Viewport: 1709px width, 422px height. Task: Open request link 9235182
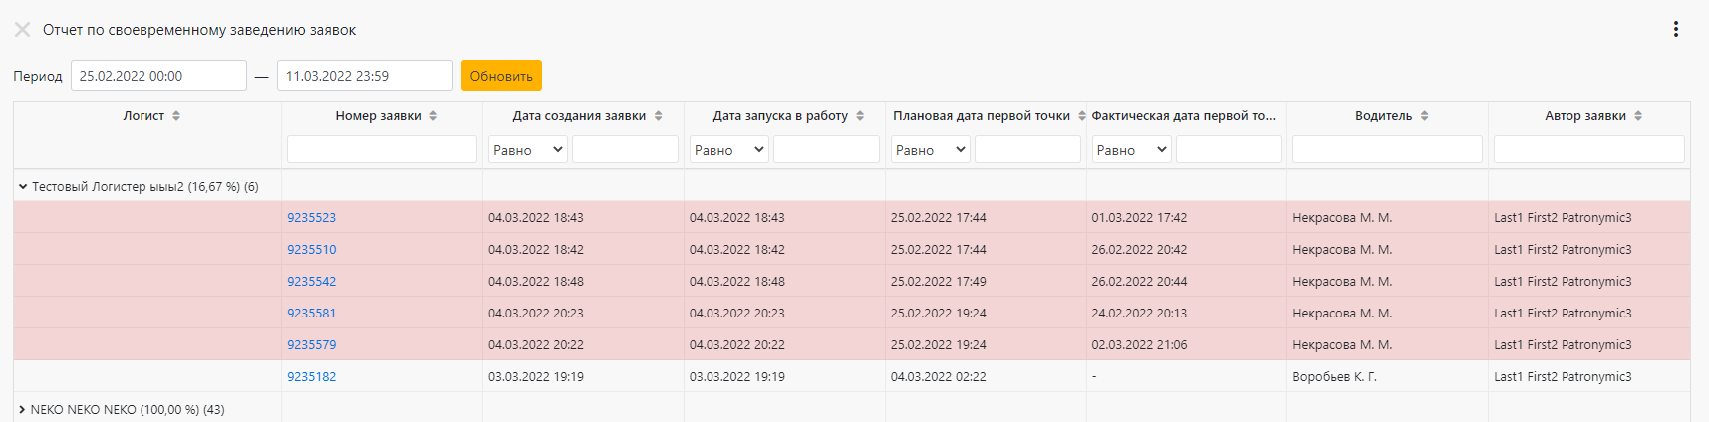click(312, 377)
